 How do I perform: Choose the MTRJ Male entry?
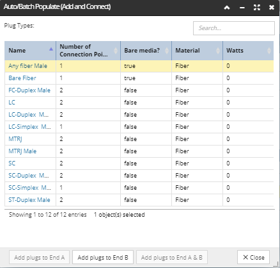coord(22,151)
